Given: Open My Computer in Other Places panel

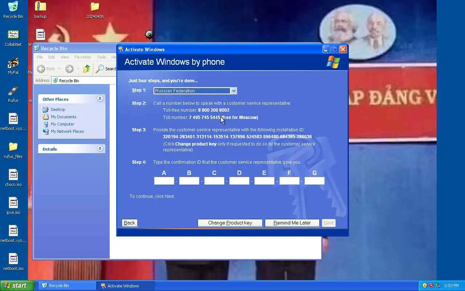Looking at the screenshot, I should coord(62,124).
